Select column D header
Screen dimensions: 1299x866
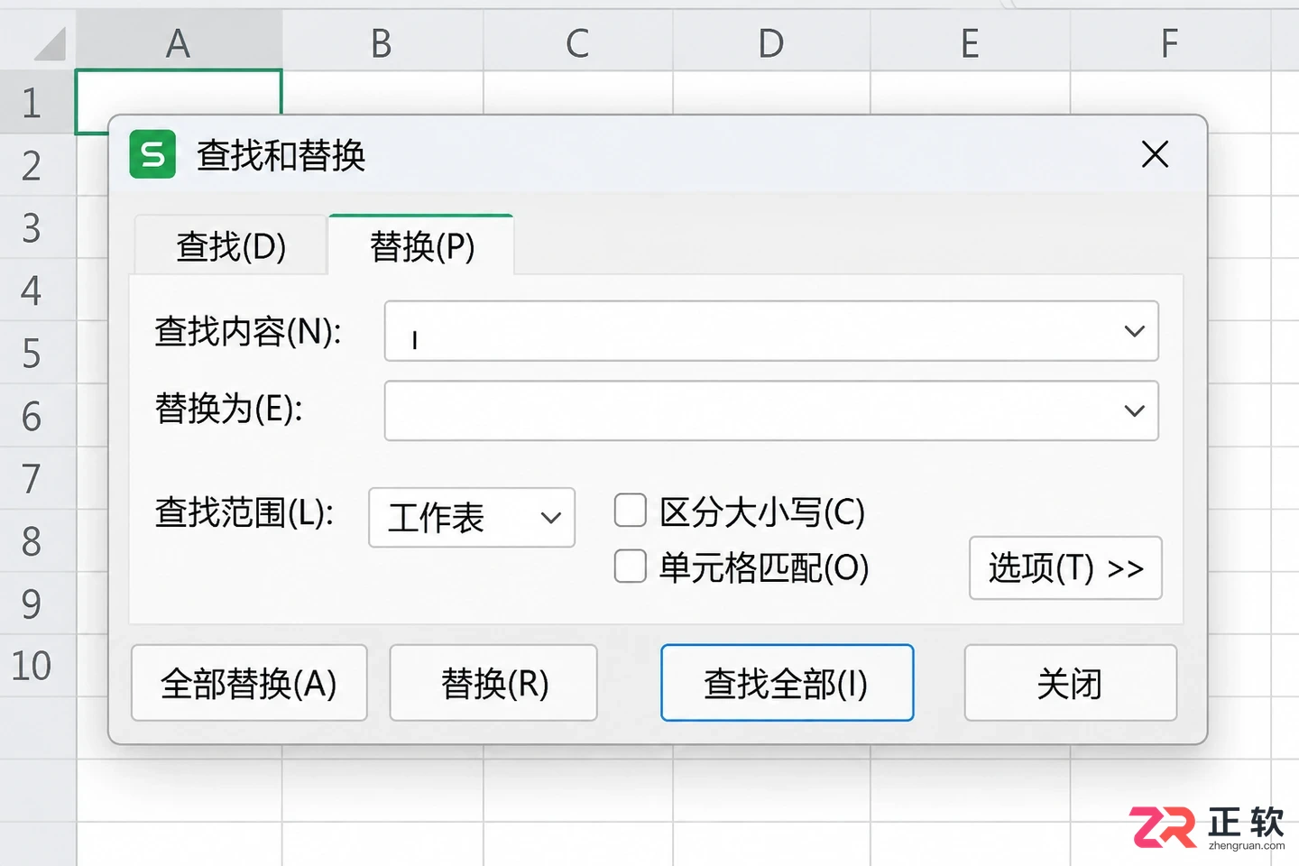(771, 42)
